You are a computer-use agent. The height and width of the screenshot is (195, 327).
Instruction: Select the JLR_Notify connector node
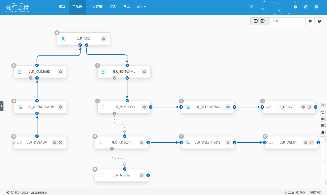tap(121, 175)
